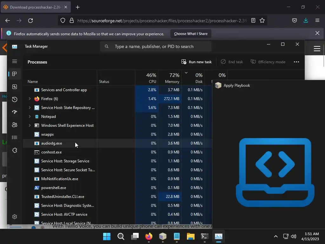
Task: Open App history icon in sidebar
Action: coord(15,99)
